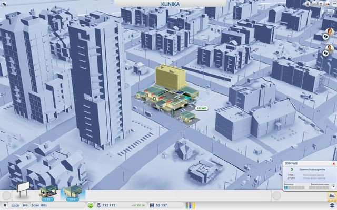Click the Dzienna liczba zgonów label
The height and width of the screenshot is (210, 337).
[312, 169]
